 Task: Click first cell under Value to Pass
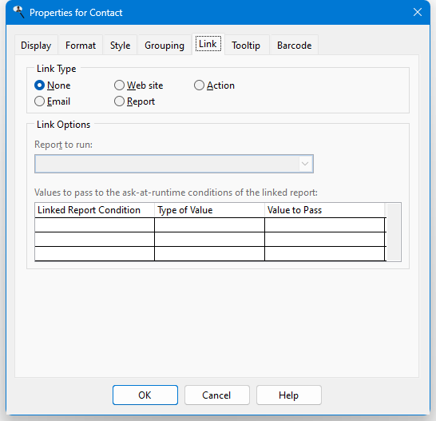[x=325, y=224]
